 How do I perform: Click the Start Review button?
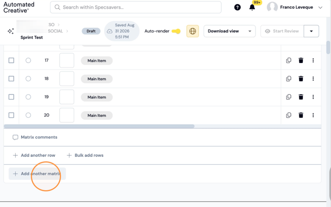coord(282,31)
